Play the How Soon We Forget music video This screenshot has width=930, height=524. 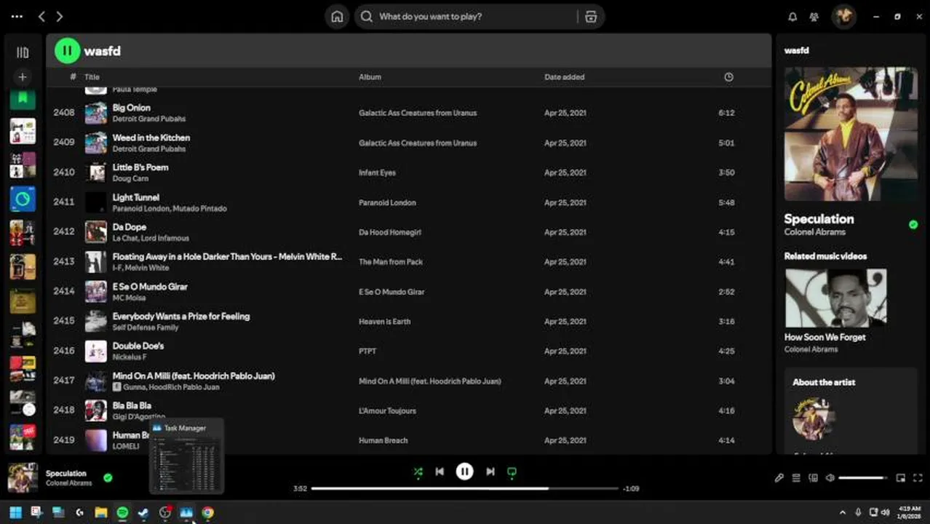[x=835, y=298]
